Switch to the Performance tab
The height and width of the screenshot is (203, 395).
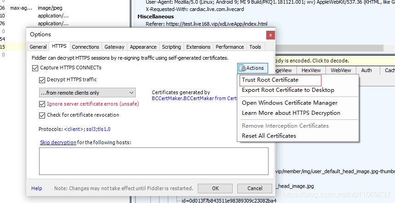tap(230, 47)
